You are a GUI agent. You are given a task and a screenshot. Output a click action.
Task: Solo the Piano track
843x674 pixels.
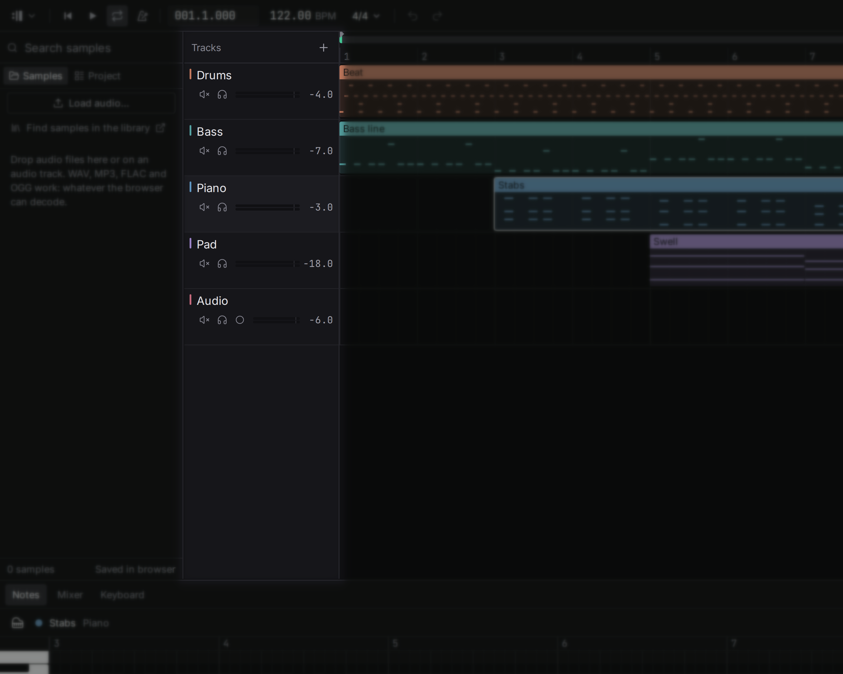click(222, 207)
